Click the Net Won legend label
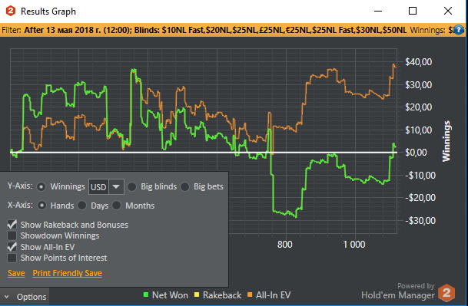The image size is (468, 306). (x=170, y=295)
